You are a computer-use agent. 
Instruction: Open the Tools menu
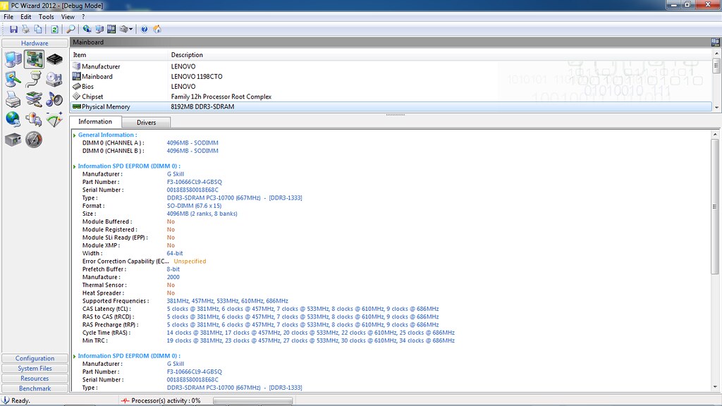click(46, 17)
